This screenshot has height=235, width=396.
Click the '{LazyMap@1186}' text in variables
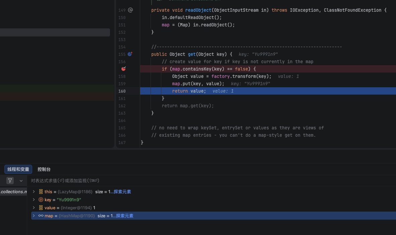75,192
